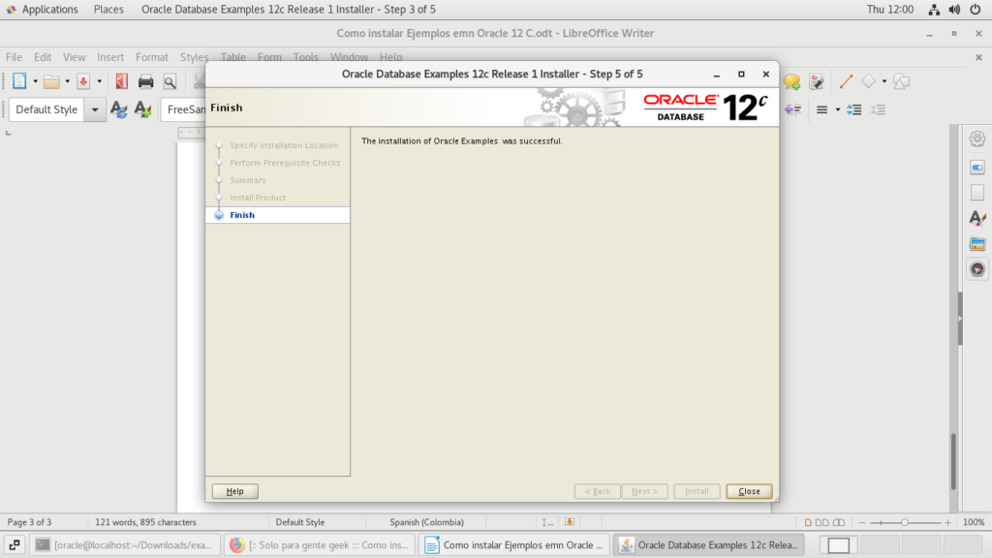The width and height of the screenshot is (992, 558).
Task: Open the Edit menu in Writer
Action: (43, 57)
